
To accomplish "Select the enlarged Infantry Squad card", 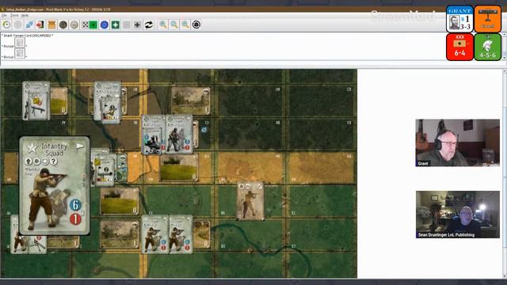I will pos(55,185).
